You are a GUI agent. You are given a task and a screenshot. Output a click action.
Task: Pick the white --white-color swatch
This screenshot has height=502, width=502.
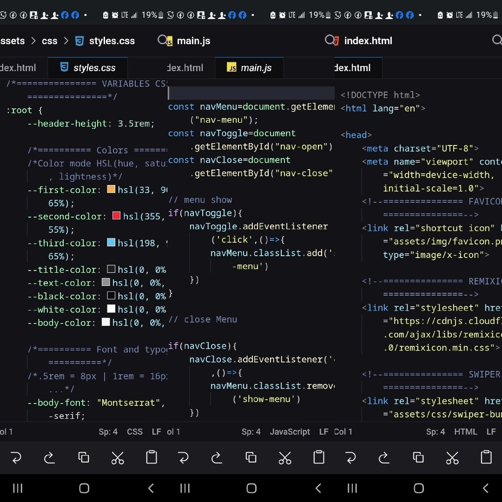[x=111, y=308]
